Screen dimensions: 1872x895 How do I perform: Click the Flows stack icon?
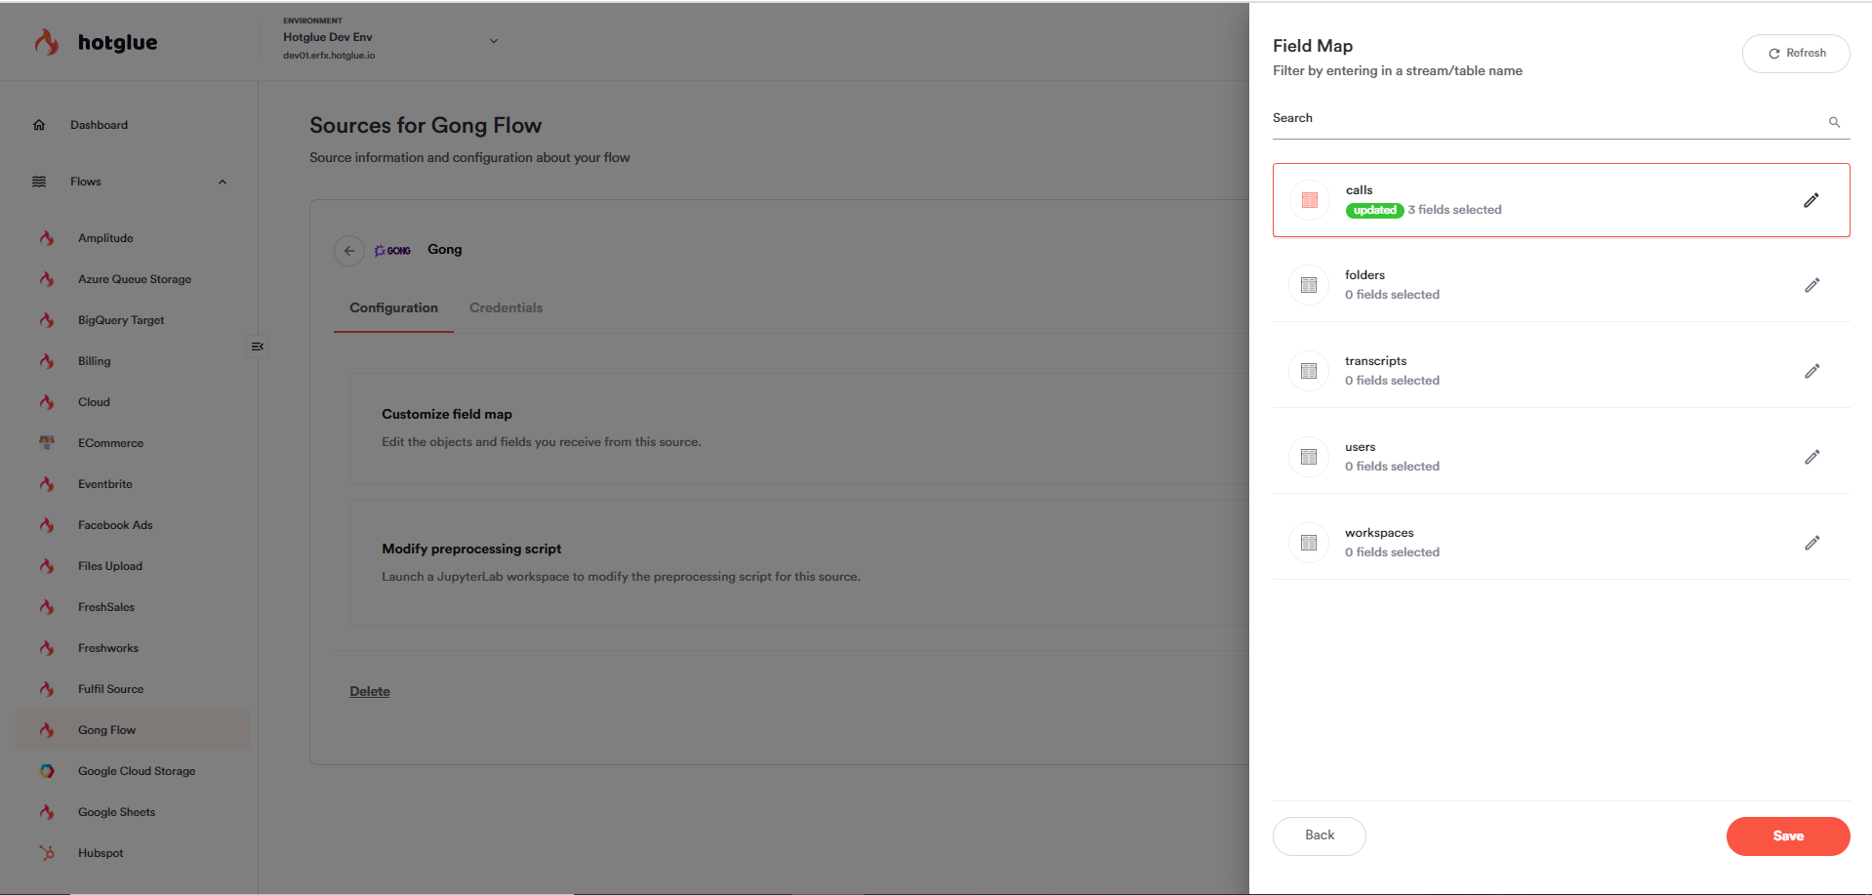coord(39,182)
